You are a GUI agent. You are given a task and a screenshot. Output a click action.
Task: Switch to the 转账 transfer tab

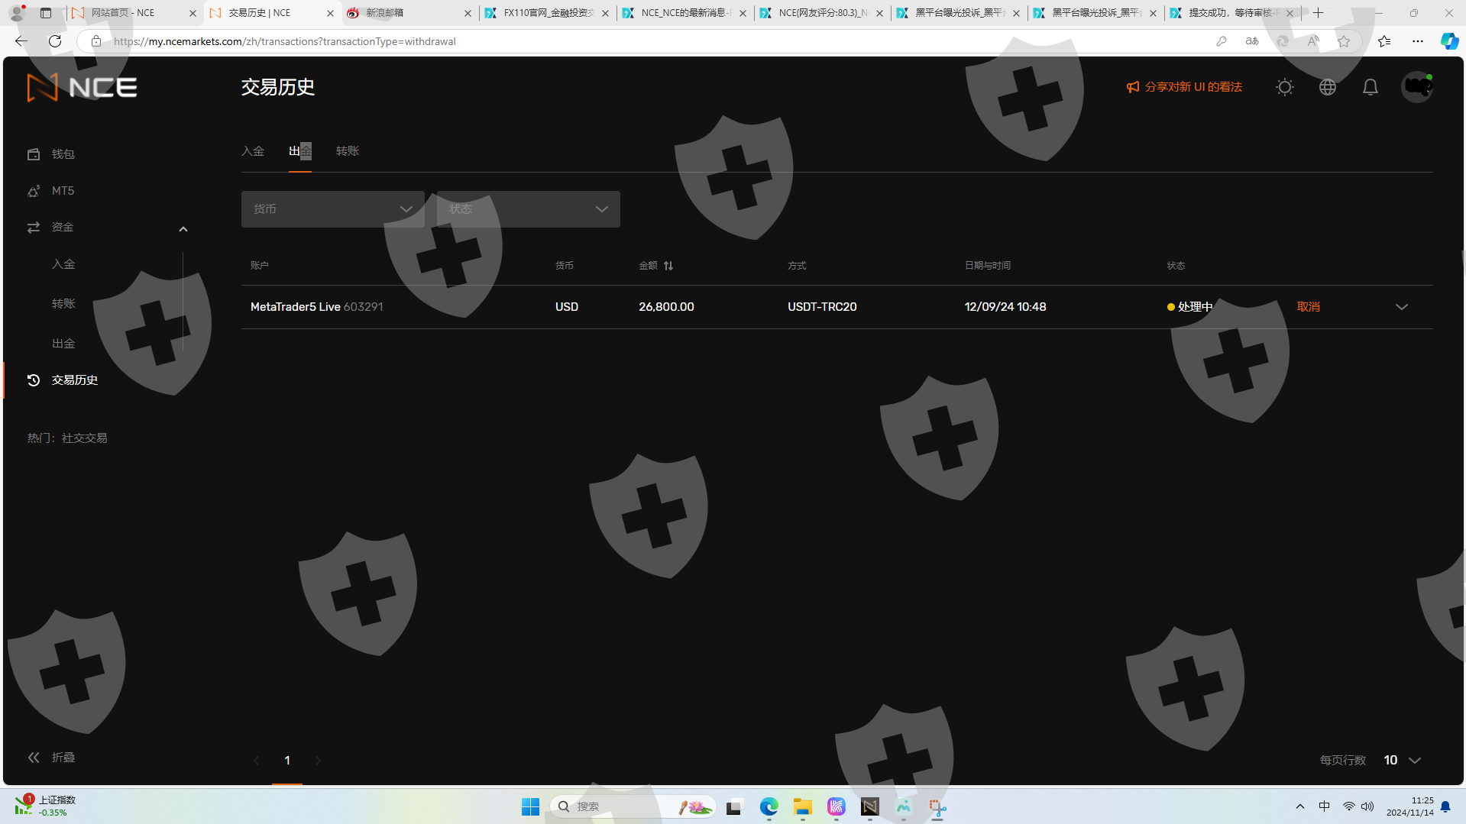[x=347, y=151]
